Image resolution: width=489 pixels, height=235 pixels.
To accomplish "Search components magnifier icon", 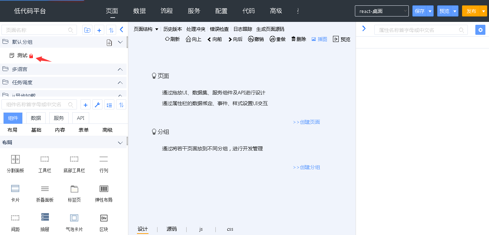I will (71, 105).
